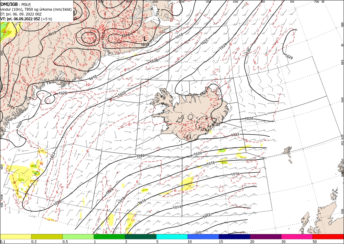
Task: Click the '1024' isobar label southeast of Iceland
Action: [x=249, y=119]
